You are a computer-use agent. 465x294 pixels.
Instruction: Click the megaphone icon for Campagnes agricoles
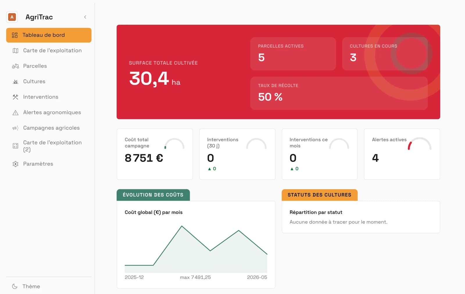pyautogui.click(x=15, y=128)
